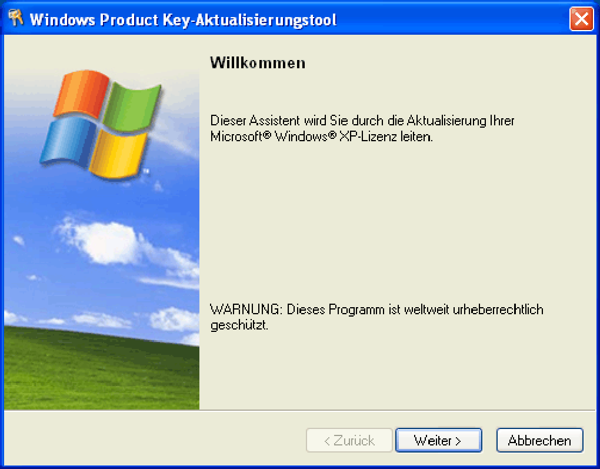Click the 'Dieser Assistent wird Sie' description text
600x469 pixels.
(x=362, y=128)
